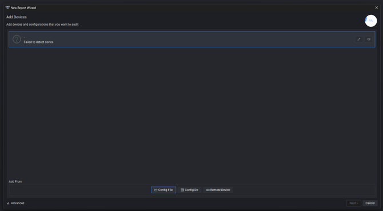Image resolution: width=383 pixels, height=211 pixels.
Task: Click the 'Add From' label
Action: point(15,182)
